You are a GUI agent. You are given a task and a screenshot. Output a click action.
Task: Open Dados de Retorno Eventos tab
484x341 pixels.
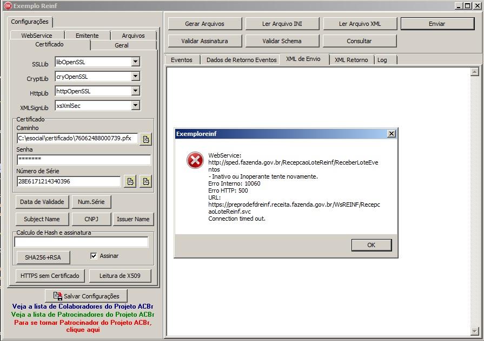point(241,60)
